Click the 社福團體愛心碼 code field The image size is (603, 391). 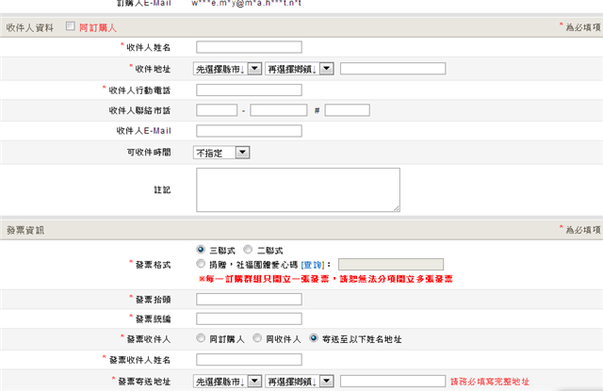point(391,264)
